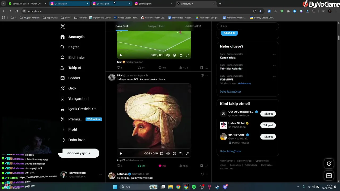Select Sana özel timeline tab

click(122, 26)
